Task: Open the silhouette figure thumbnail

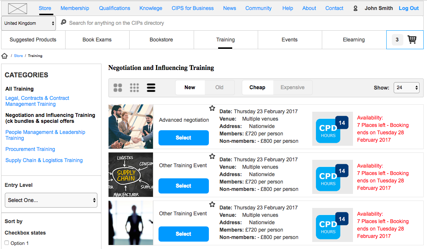Action: (131, 223)
